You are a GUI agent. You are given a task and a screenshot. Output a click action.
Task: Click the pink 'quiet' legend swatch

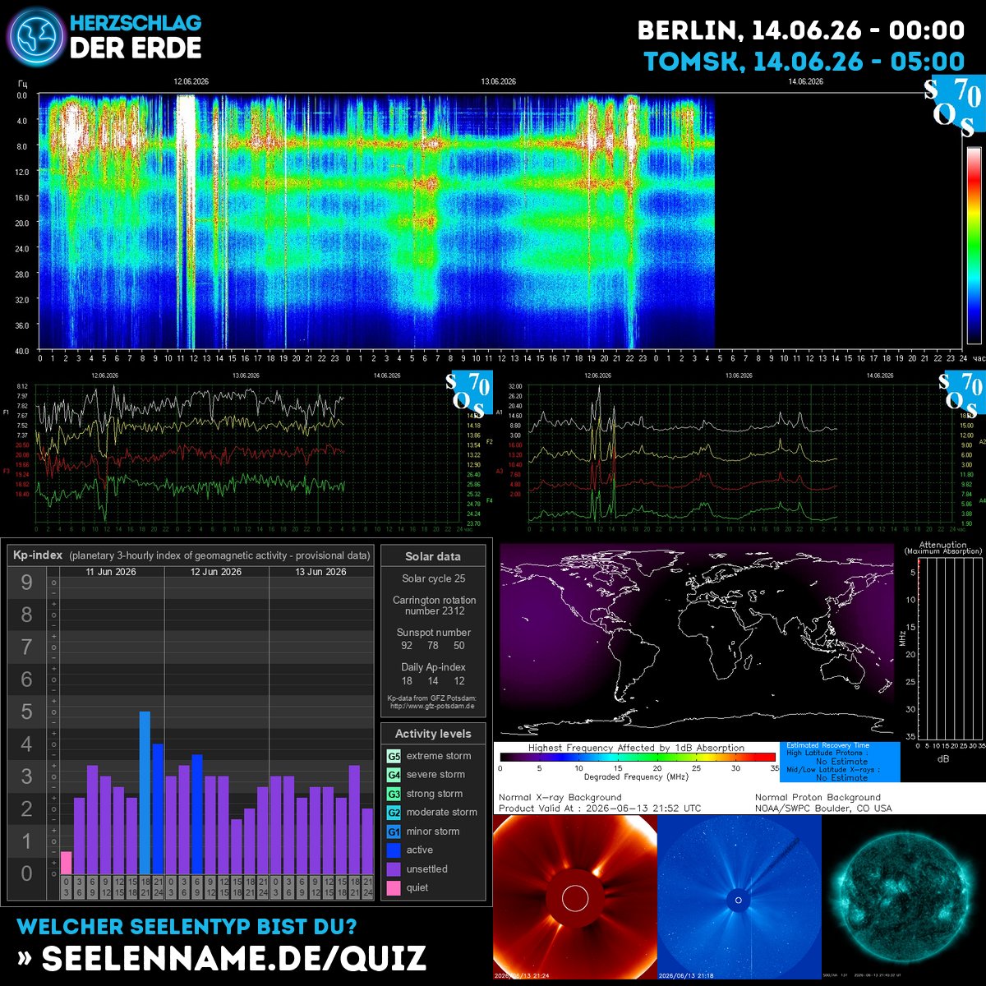[394, 888]
